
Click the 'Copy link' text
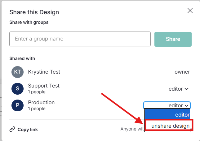(28, 130)
